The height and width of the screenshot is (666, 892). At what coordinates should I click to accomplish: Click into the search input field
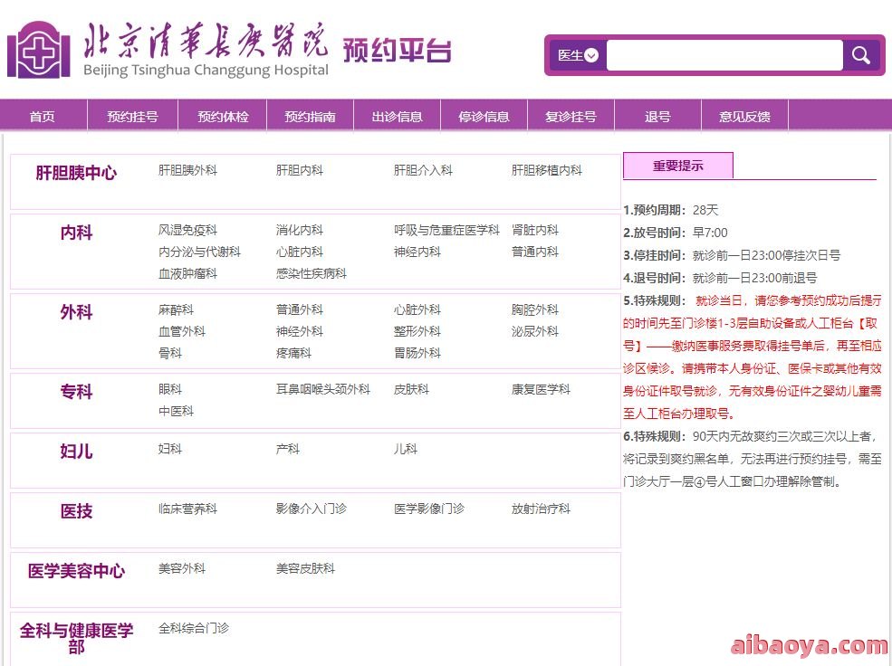(x=724, y=55)
